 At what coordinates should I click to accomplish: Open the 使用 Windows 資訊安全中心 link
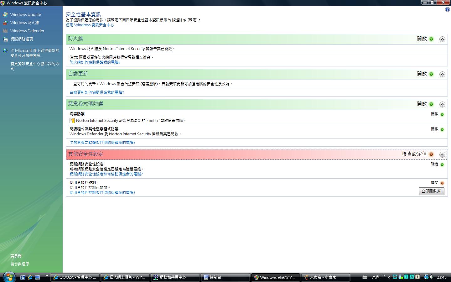click(90, 25)
